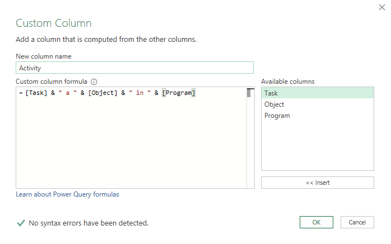Click the info icon beside Custom column formula
Screen dimensions: 391x244
pos(94,82)
